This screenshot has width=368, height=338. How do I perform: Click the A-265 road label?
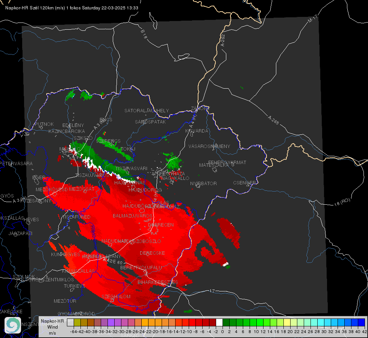click(273, 120)
